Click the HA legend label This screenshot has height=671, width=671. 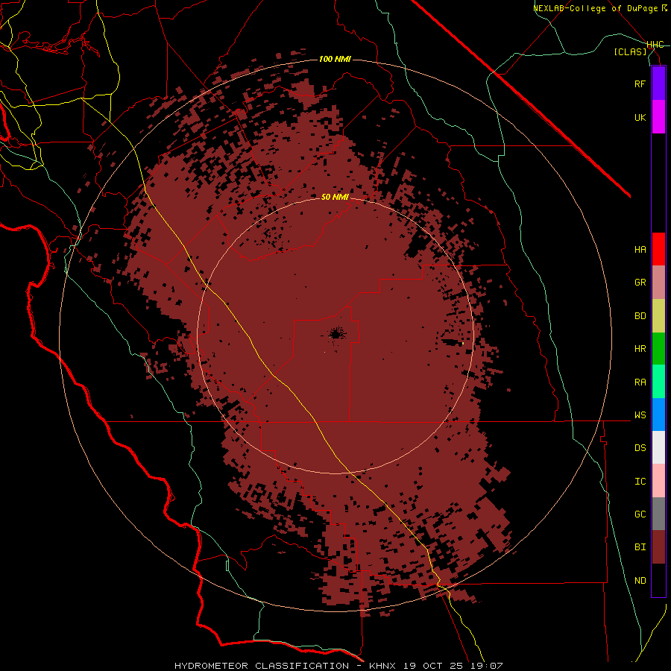[640, 249]
